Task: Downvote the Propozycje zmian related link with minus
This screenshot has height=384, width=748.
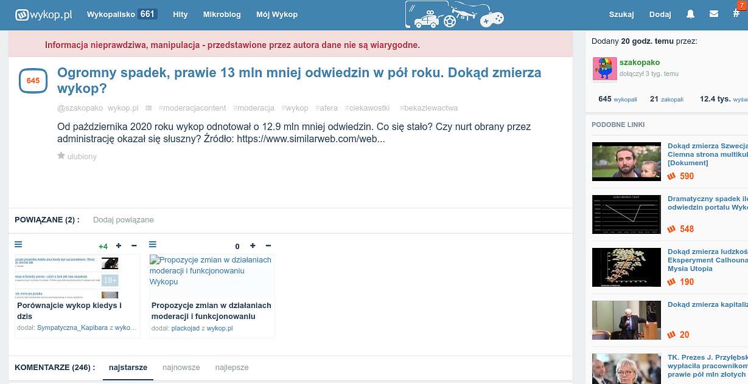Action: click(x=268, y=245)
